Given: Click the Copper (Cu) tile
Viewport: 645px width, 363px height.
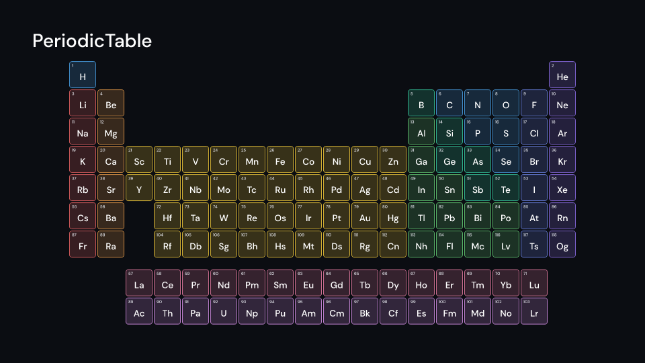Looking at the screenshot, I should click(365, 159).
